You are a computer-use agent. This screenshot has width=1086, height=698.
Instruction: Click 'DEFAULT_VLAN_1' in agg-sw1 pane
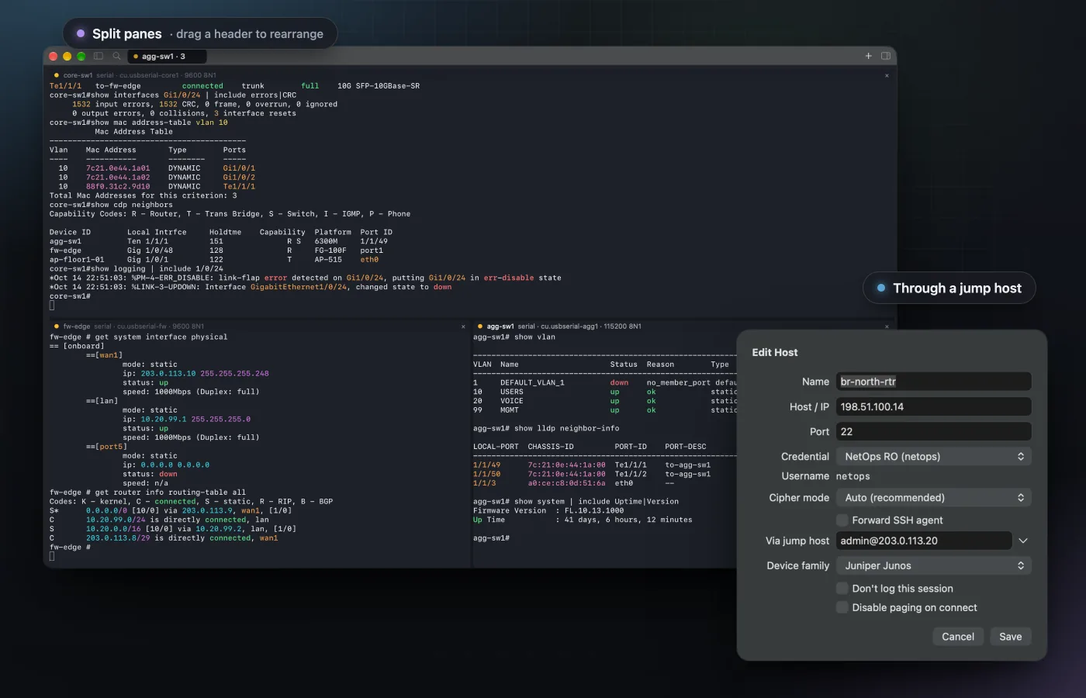[532, 382]
